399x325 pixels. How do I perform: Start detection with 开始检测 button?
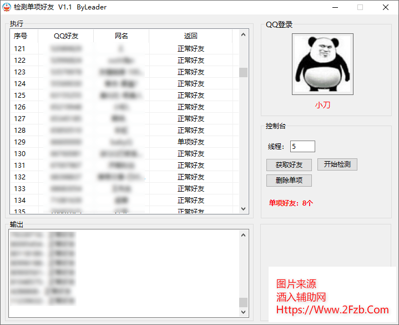(x=337, y=164)
